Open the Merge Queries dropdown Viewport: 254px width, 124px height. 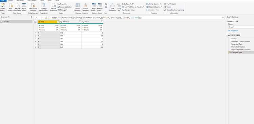tap(153, 4)
